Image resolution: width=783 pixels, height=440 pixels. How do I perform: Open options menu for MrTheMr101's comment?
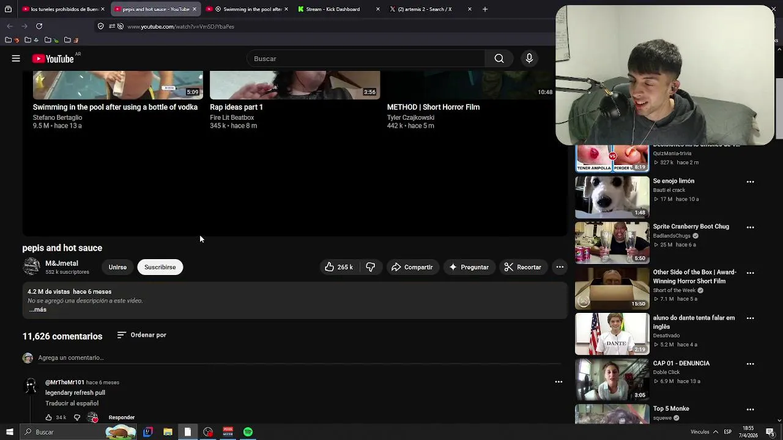pos(558,382)
